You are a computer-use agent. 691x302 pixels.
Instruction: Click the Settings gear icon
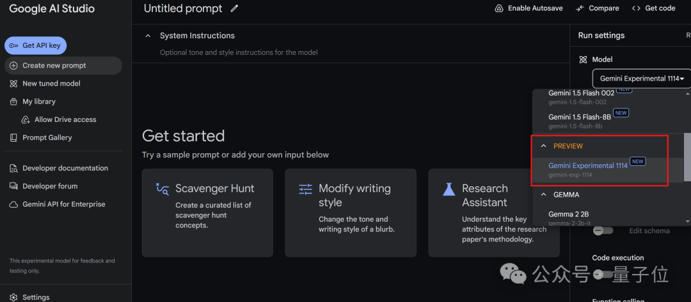tap(13, 298)
